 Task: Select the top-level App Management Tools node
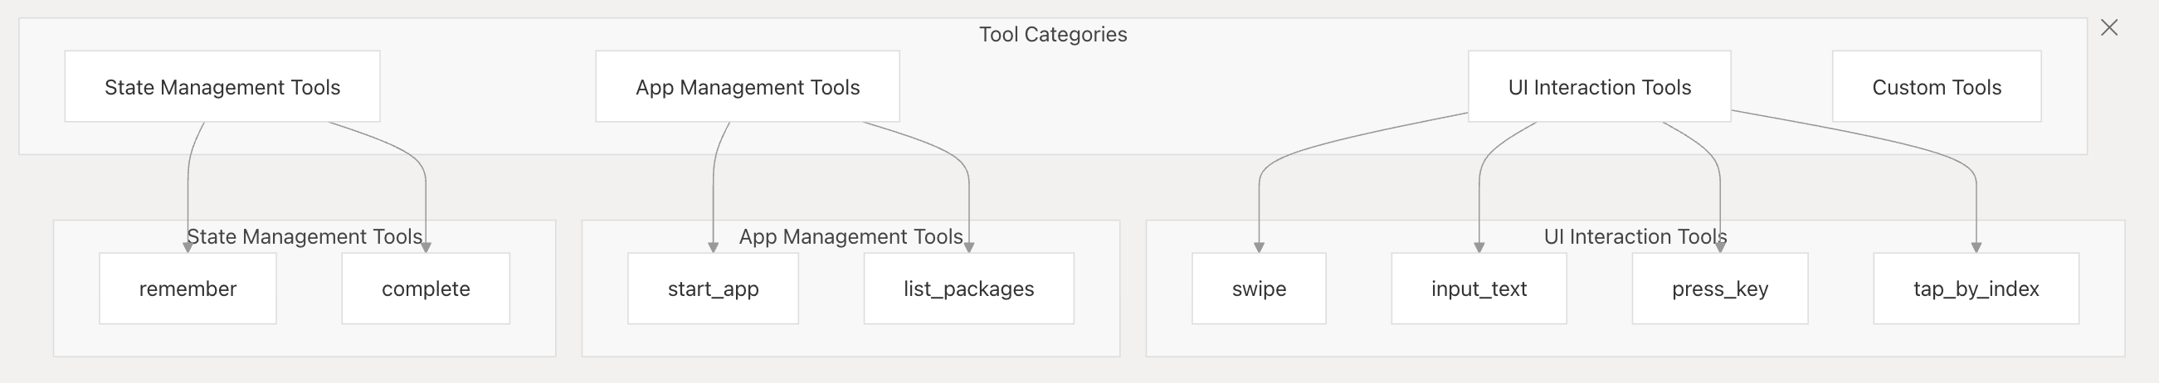(x=747, y=87)
